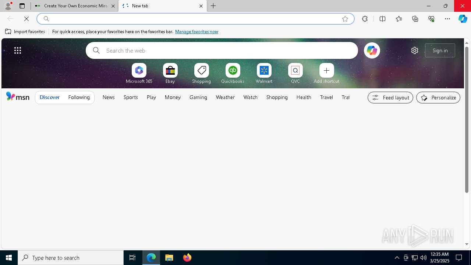Click the address bar input field
This screenshot has width=471, height=265.
195,19
